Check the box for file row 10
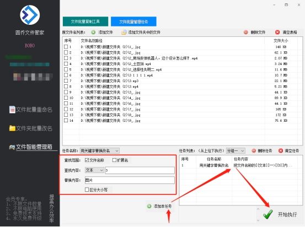The image size is (305, 227). coord(66,98)
